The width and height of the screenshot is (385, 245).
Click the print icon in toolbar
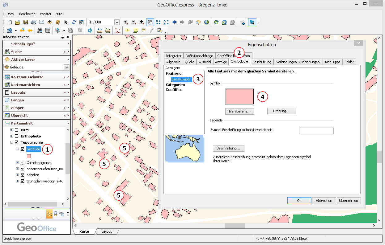coord(34,22)
